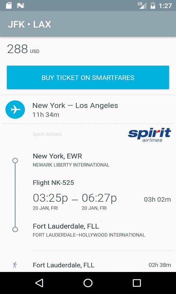The image size is (176, 294).
Task: Tap the Android back navigation button
Action: tap(39, 283)
